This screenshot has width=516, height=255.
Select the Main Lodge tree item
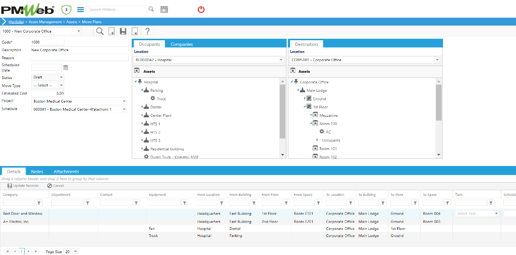pos(317,90)
